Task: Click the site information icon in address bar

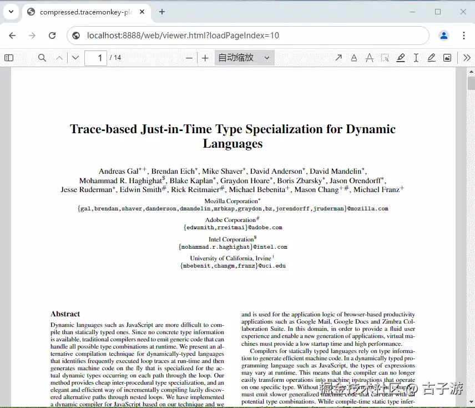Action: pyautogui.click(x=76, y=36)
